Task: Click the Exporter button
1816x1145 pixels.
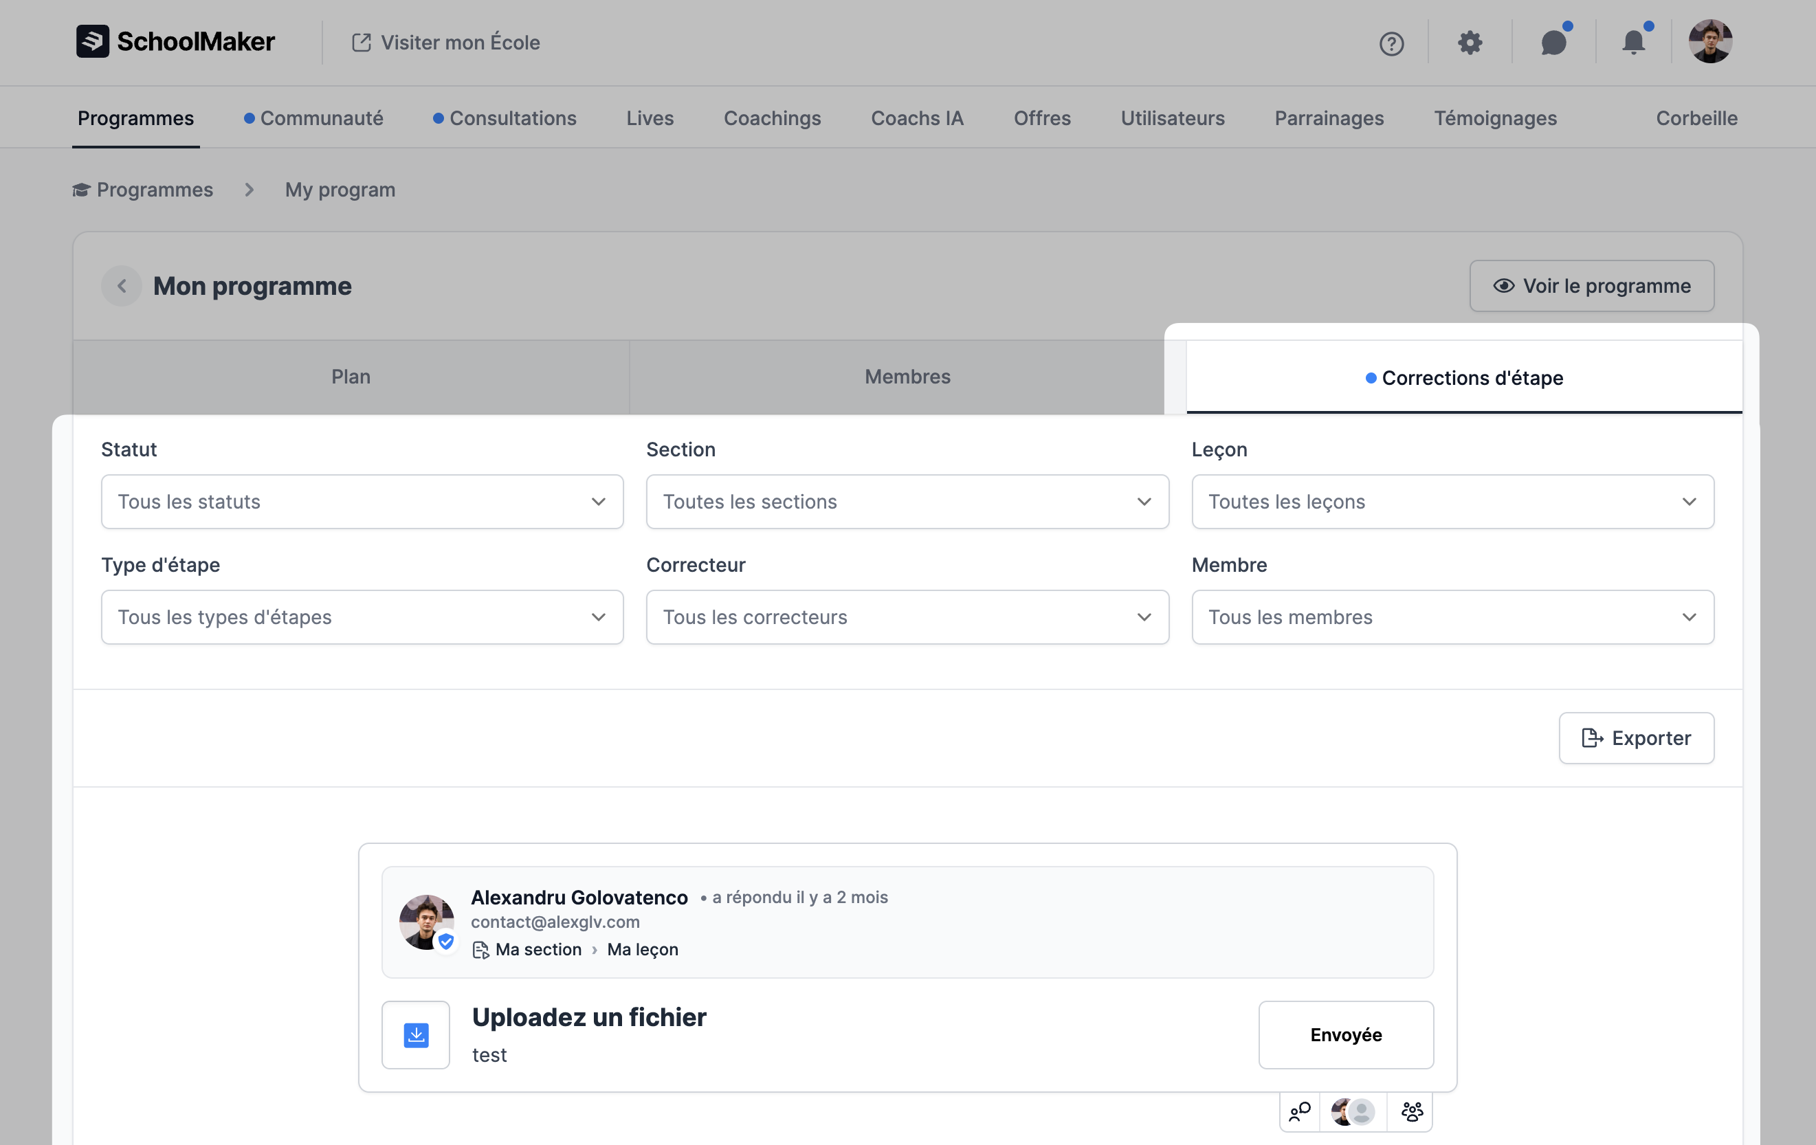Action: pos(1636,737)
